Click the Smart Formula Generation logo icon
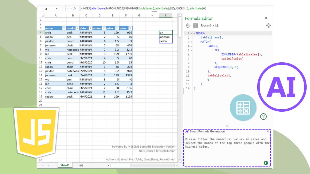The height and width of the screenshot is (174, 310). point(187,131)
